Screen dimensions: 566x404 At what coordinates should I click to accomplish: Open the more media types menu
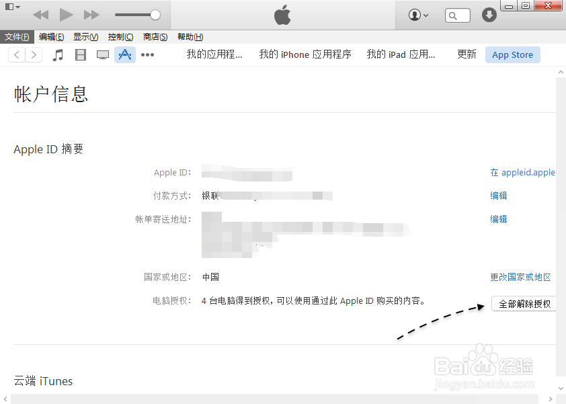(147, 54)
